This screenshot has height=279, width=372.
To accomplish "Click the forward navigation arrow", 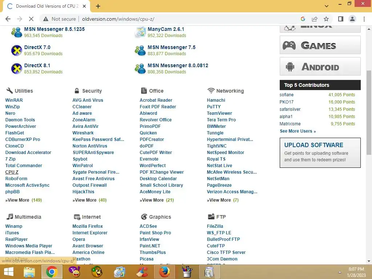I will pyautogui.click(x=20, y=19).
